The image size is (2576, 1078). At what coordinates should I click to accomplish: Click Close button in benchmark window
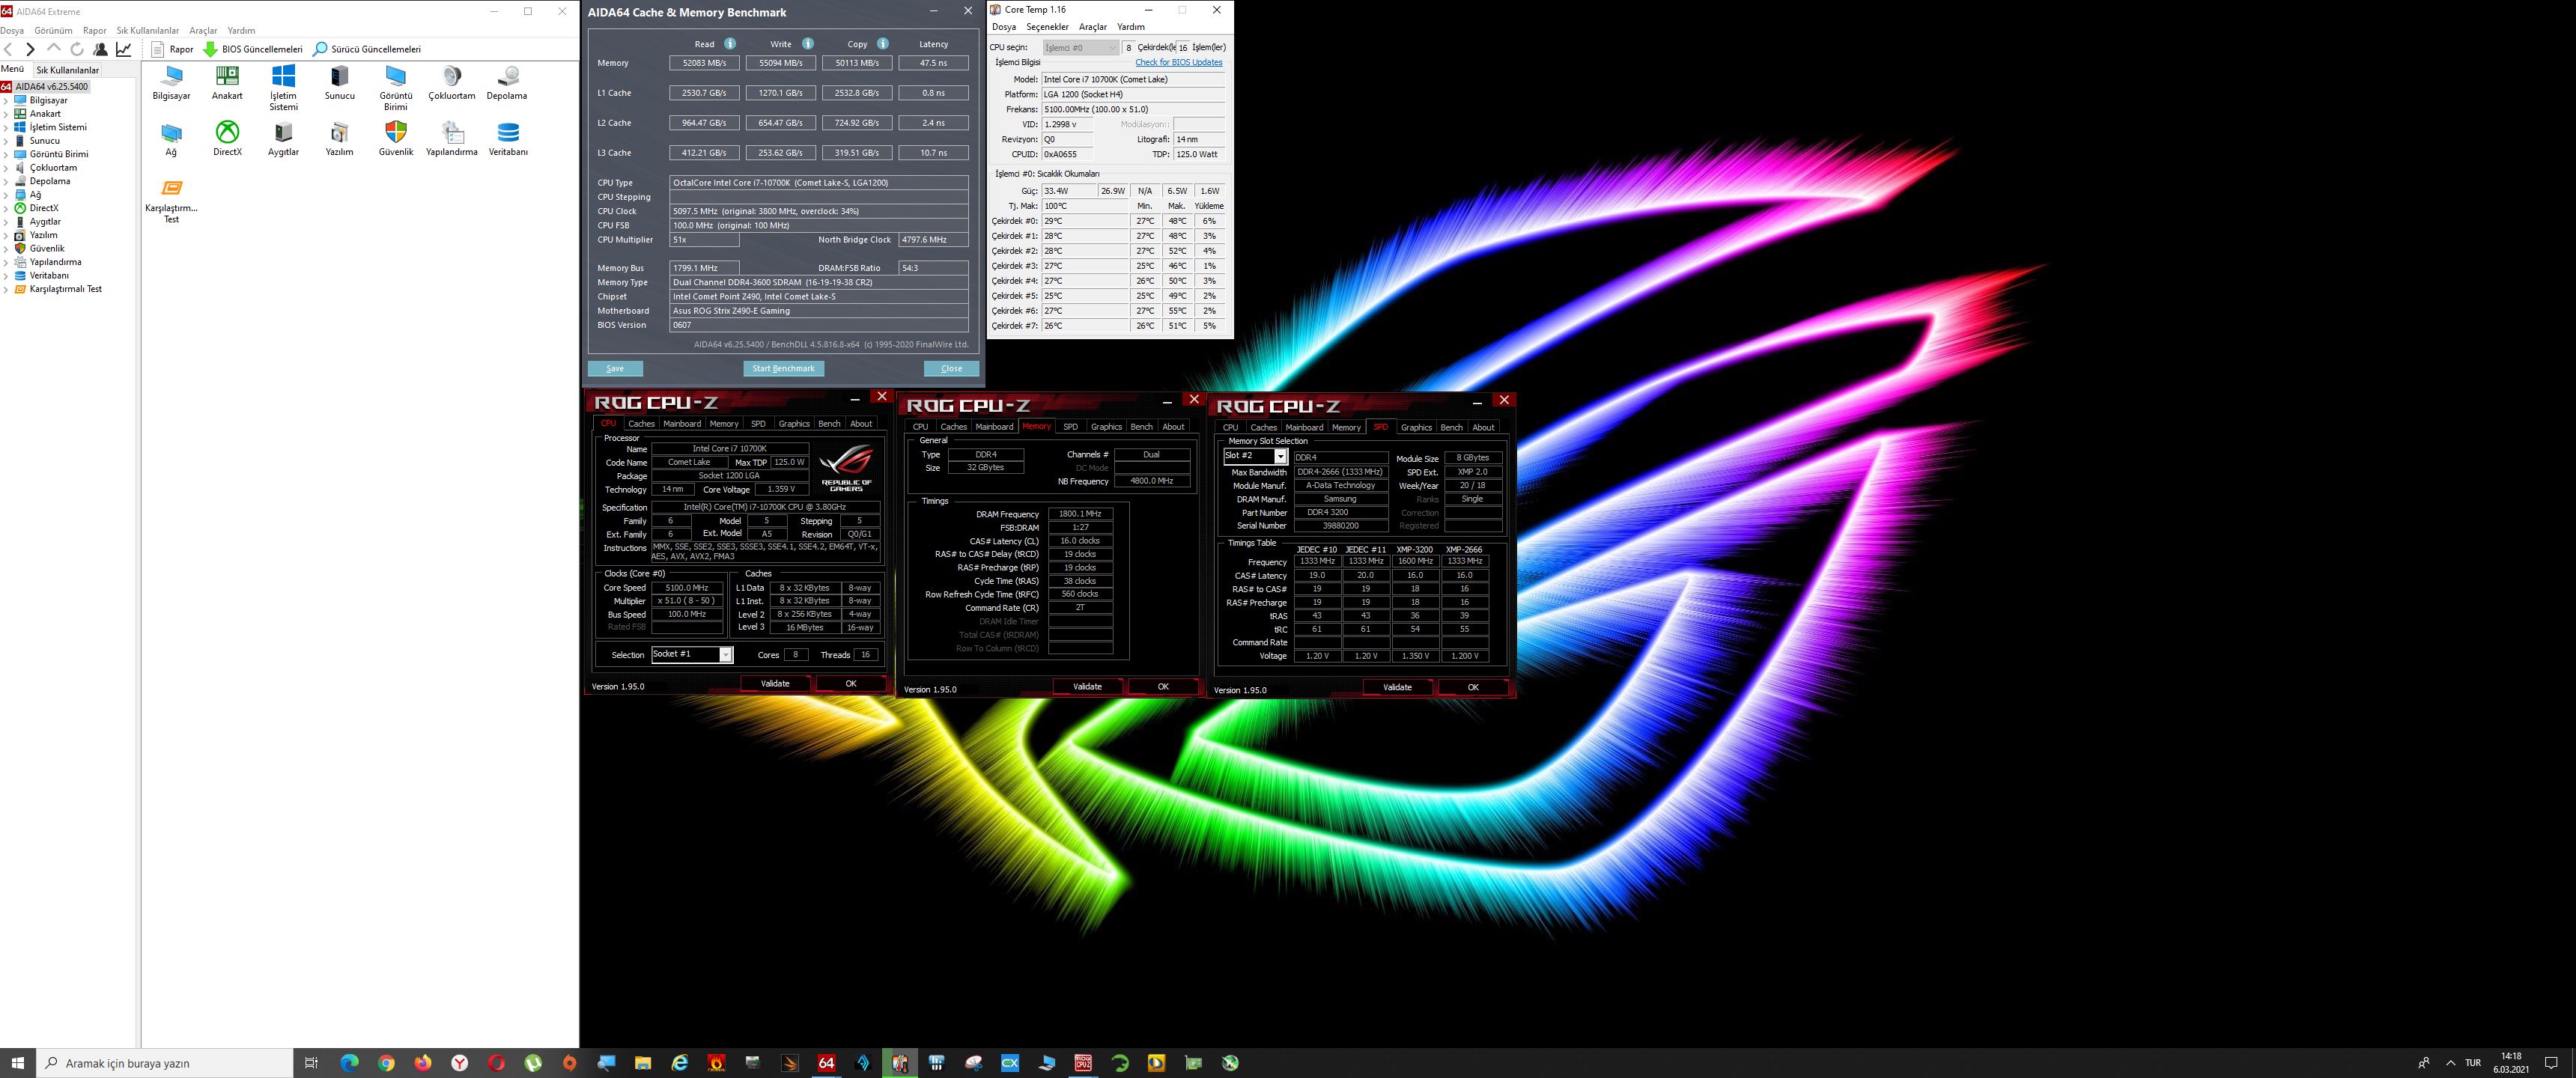pyautogui.click(x=951, y=369)
